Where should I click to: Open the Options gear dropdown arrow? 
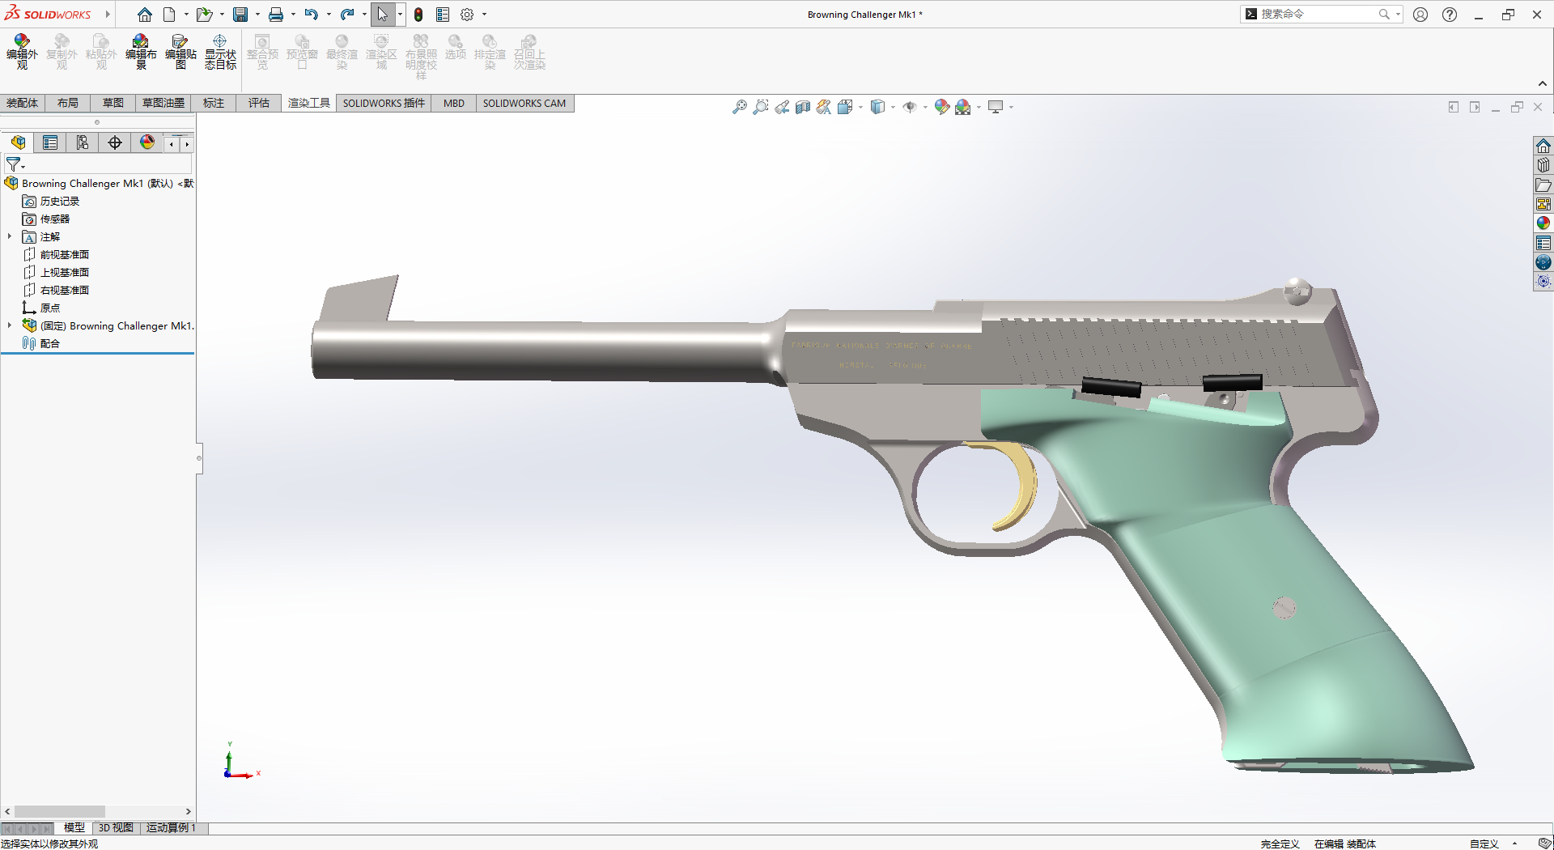tap(484, 15)
